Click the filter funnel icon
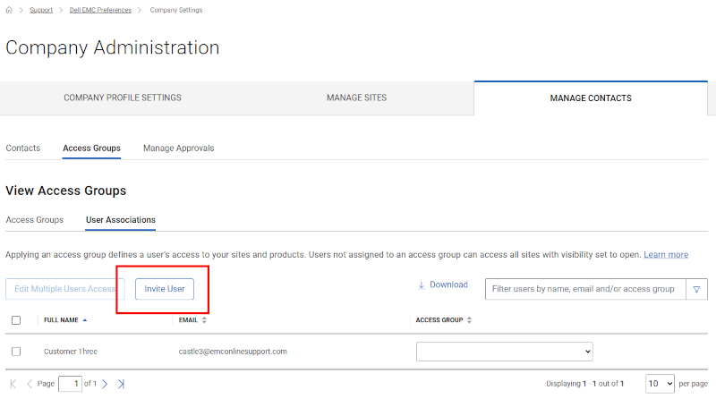Image resolution: width=716 pixels, height=399 pixels. click(695, 289)
